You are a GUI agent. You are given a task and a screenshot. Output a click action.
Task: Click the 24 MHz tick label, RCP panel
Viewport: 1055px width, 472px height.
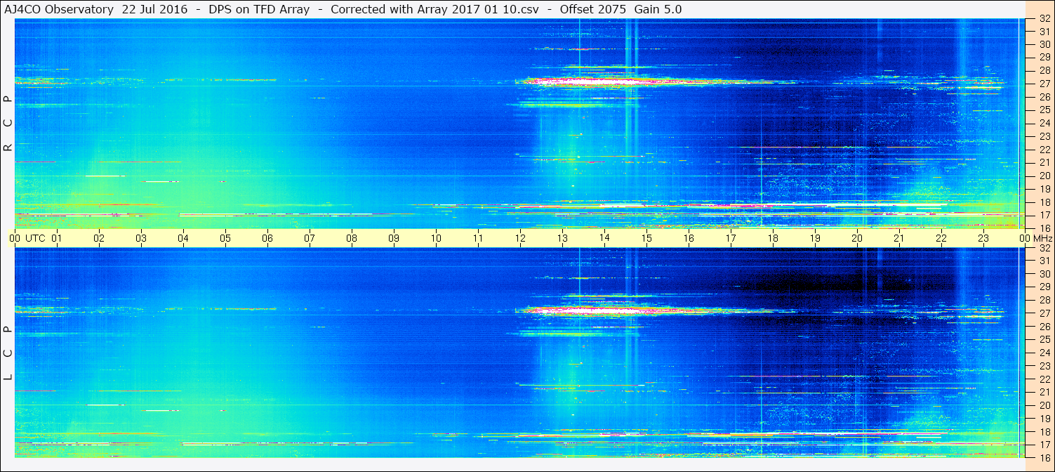1044,123
